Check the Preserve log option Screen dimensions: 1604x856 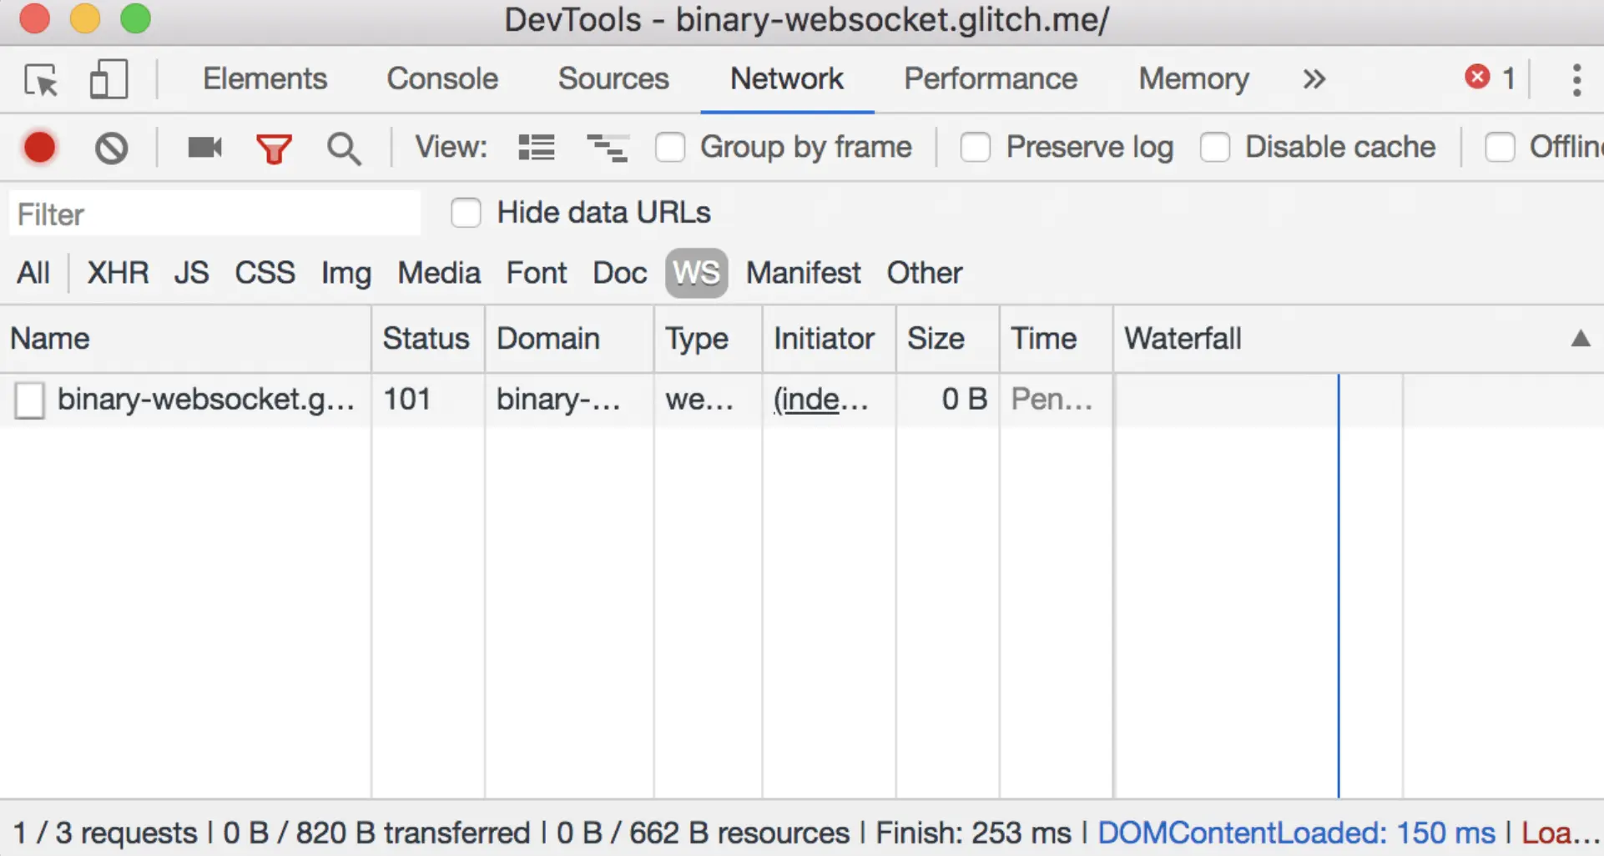(975, 148)
